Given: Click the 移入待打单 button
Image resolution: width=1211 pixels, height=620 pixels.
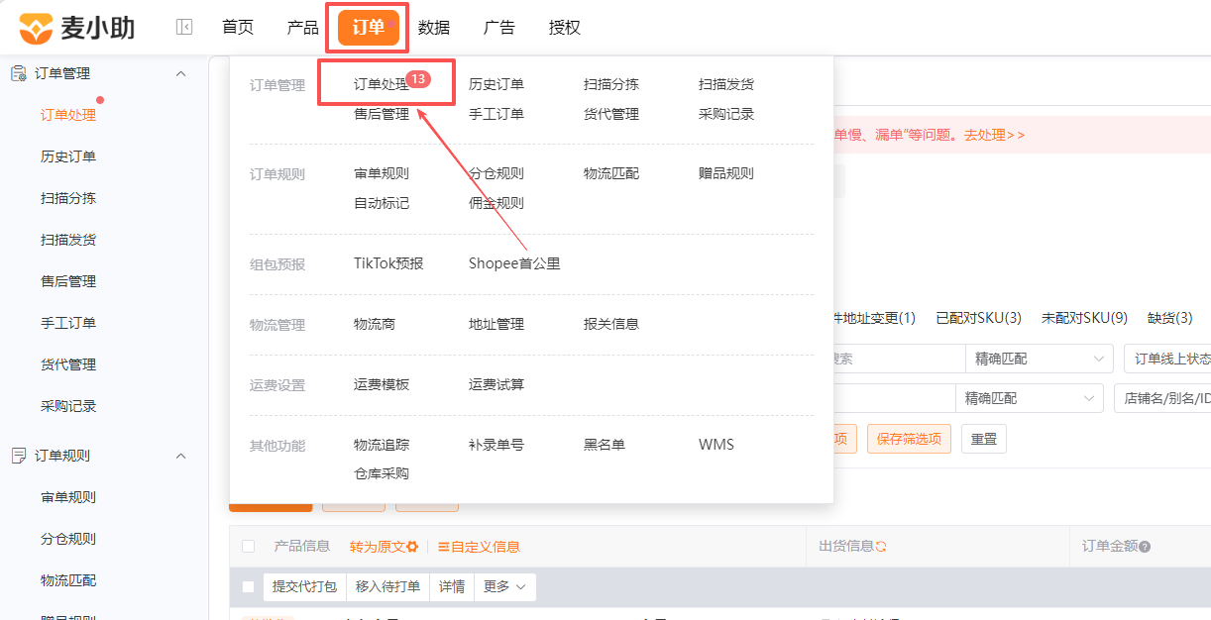Looking at the screenshot, I should (388, 586).
